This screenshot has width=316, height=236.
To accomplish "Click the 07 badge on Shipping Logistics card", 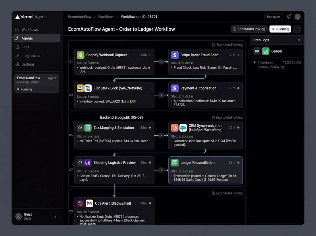I will pos(80,163).
